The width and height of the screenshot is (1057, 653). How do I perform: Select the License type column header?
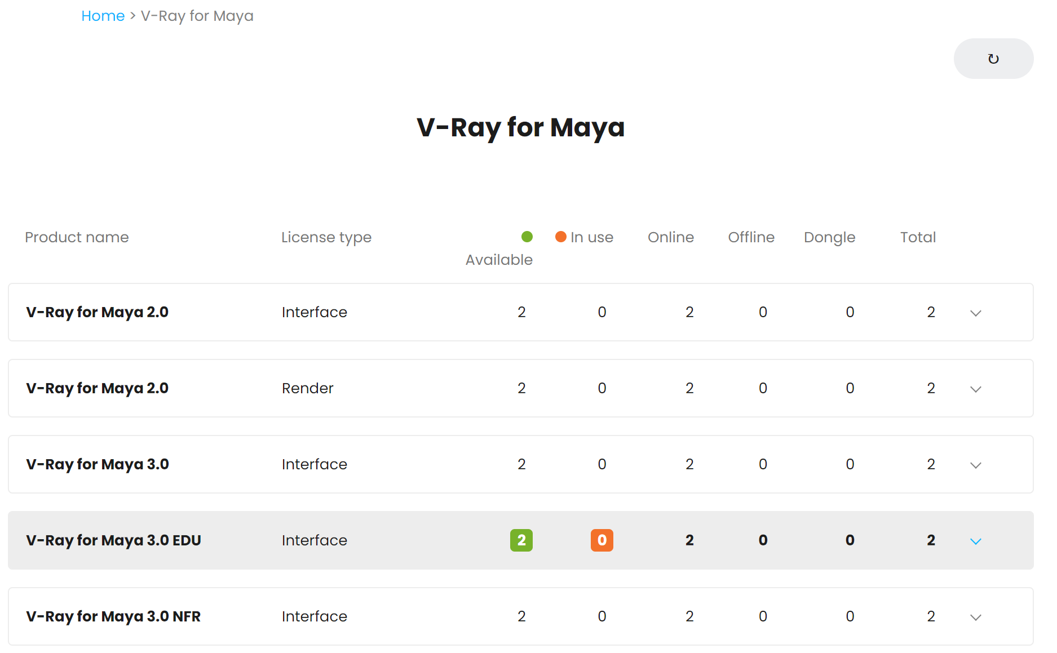click(x=326, y=237)
